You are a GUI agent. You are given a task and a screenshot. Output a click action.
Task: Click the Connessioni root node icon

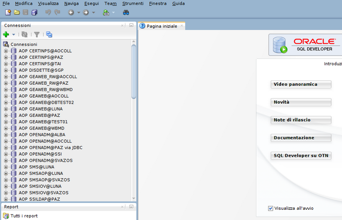tap(6, 44)
